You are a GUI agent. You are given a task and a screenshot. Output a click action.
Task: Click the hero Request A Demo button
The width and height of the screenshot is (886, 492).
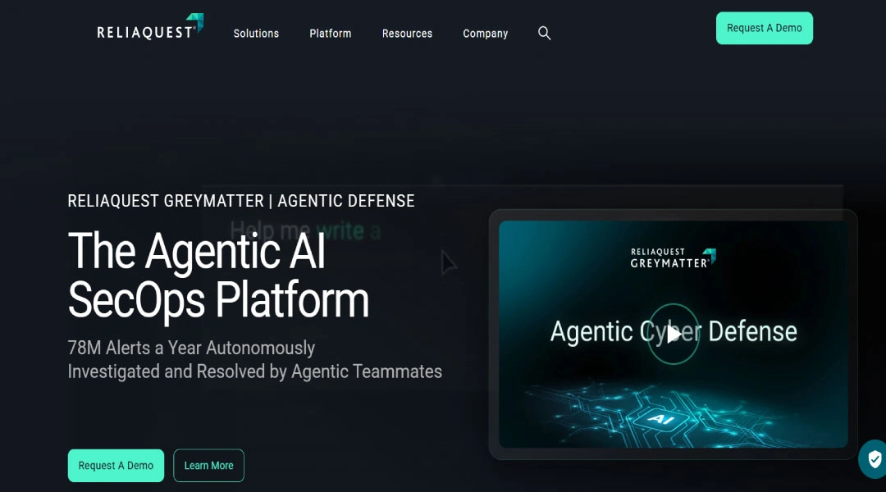tap(116, 466)
